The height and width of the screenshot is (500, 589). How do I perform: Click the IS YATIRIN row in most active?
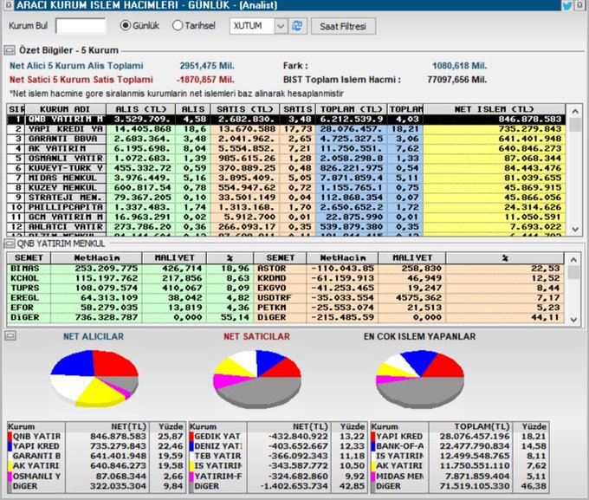click(459, 456)
